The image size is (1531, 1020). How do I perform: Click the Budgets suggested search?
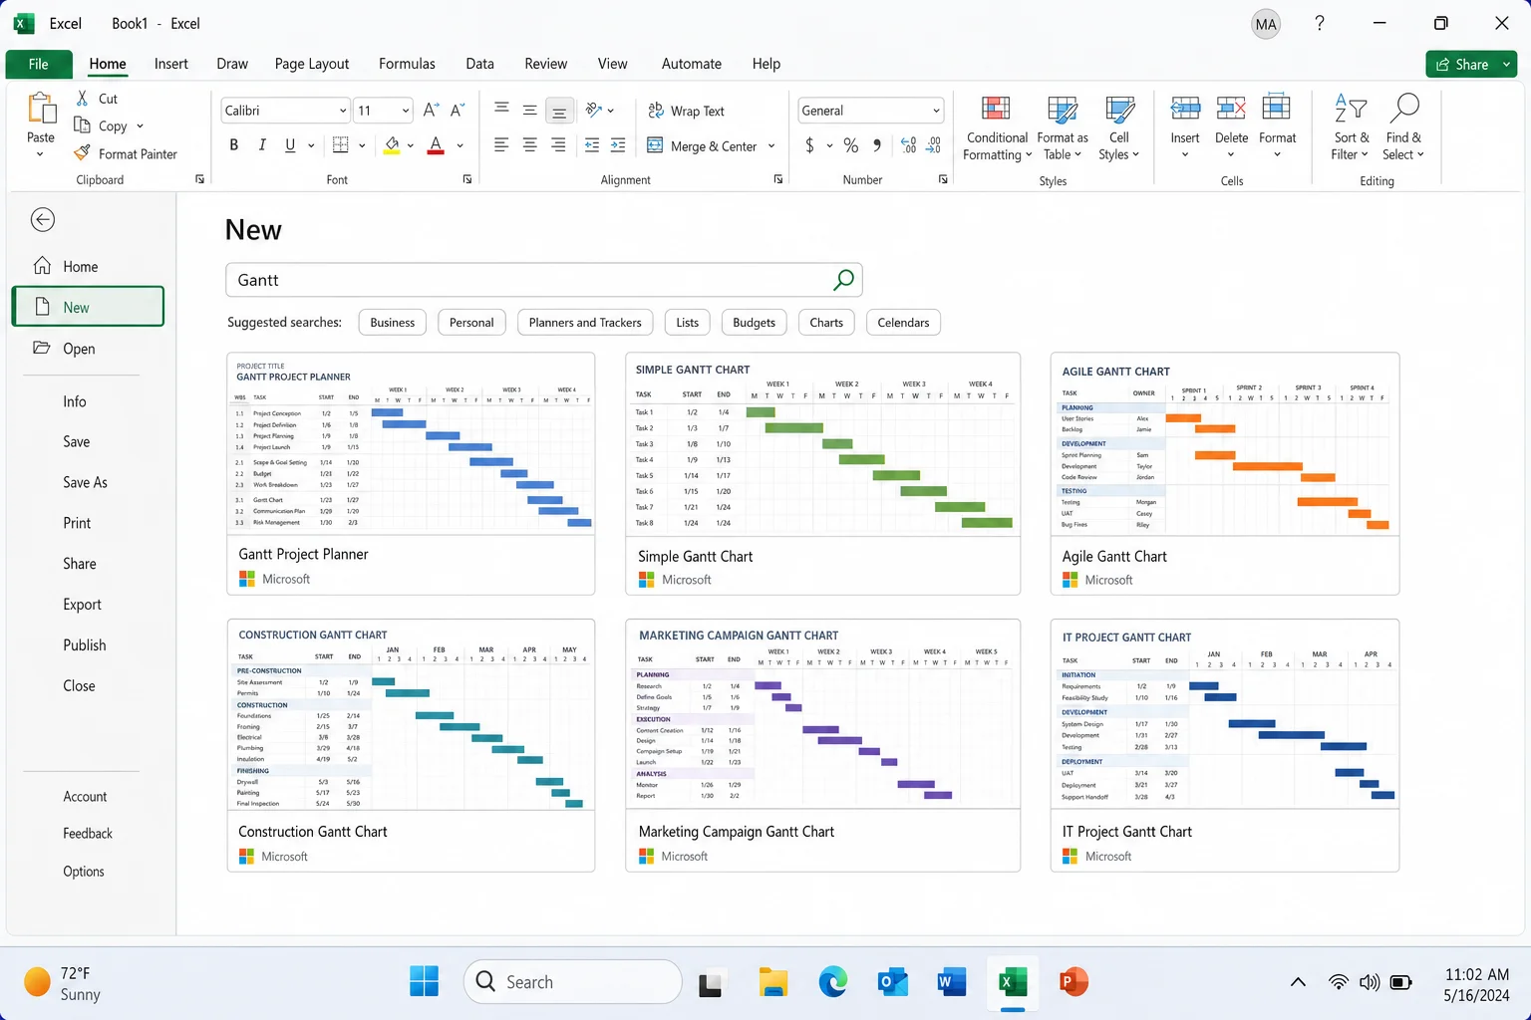point(754,323)
